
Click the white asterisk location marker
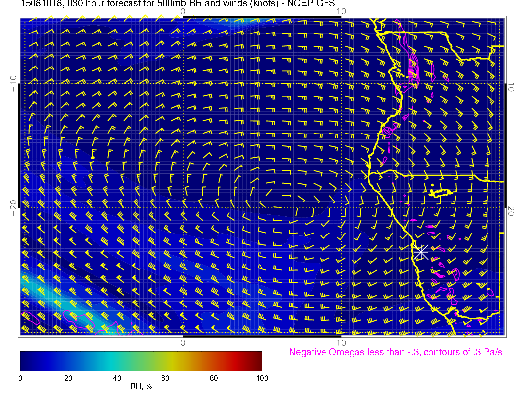[x=420, y=252]
